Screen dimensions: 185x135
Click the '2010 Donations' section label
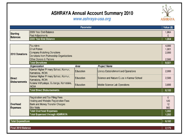click(x=19, y=54)
